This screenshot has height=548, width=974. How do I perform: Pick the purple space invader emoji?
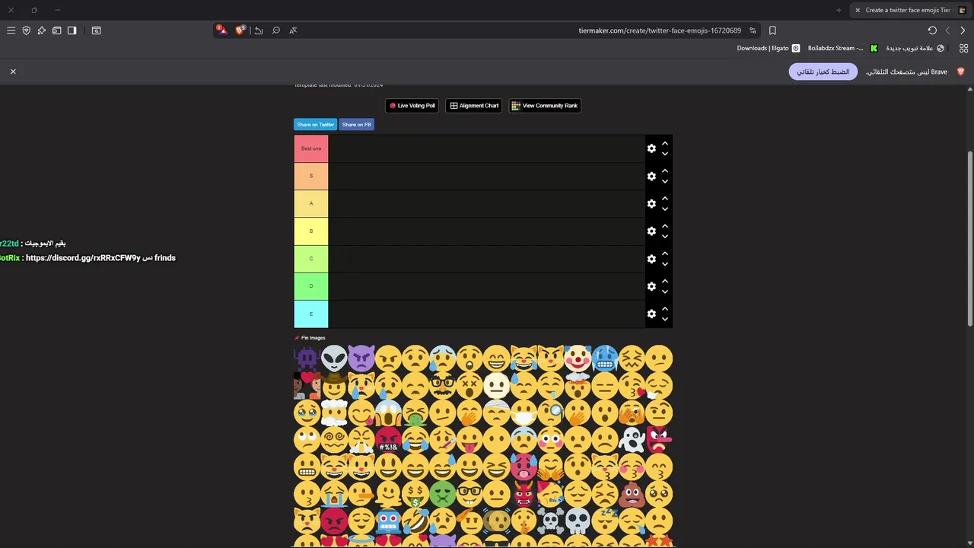[x=307, y=358]
